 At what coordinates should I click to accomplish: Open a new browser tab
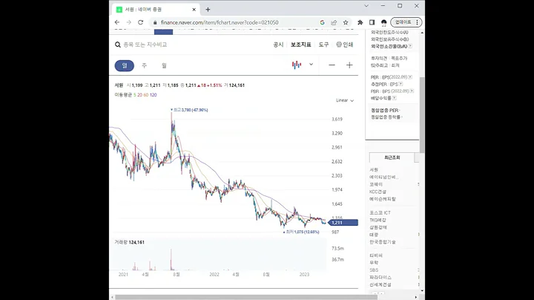pos(208,10)
